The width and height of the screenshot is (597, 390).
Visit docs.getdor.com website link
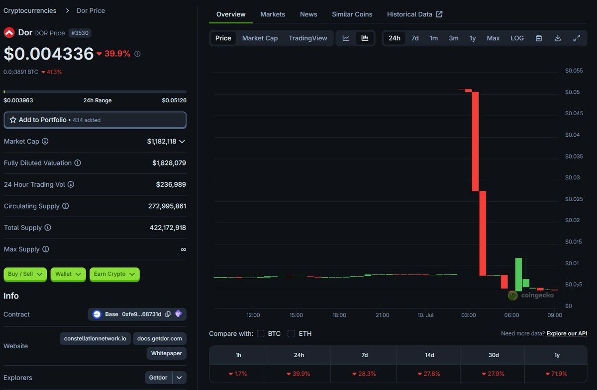point(160,338)
